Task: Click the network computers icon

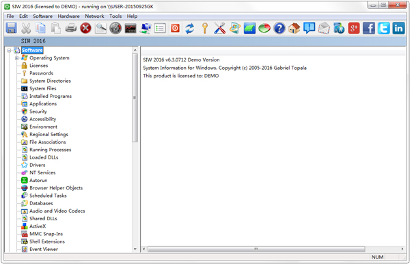Action: pyautogui.click(x=145, y=28)
